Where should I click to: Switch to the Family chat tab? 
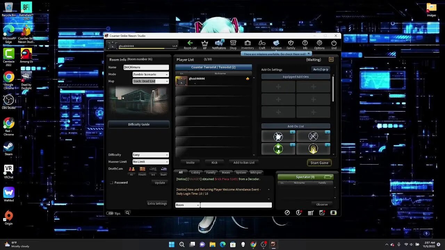click(x=211, y=172)
